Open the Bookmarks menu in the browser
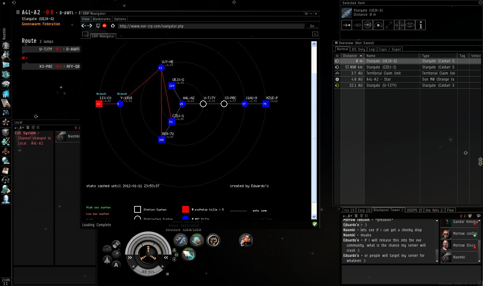Viewport: 483px width, 286px height. (102, 19)
